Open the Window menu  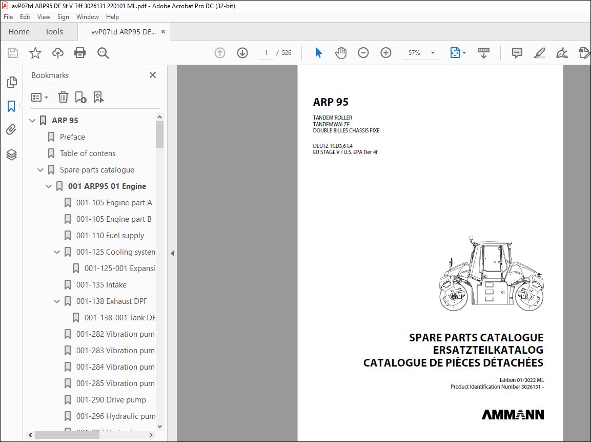(x=88, y=16)
